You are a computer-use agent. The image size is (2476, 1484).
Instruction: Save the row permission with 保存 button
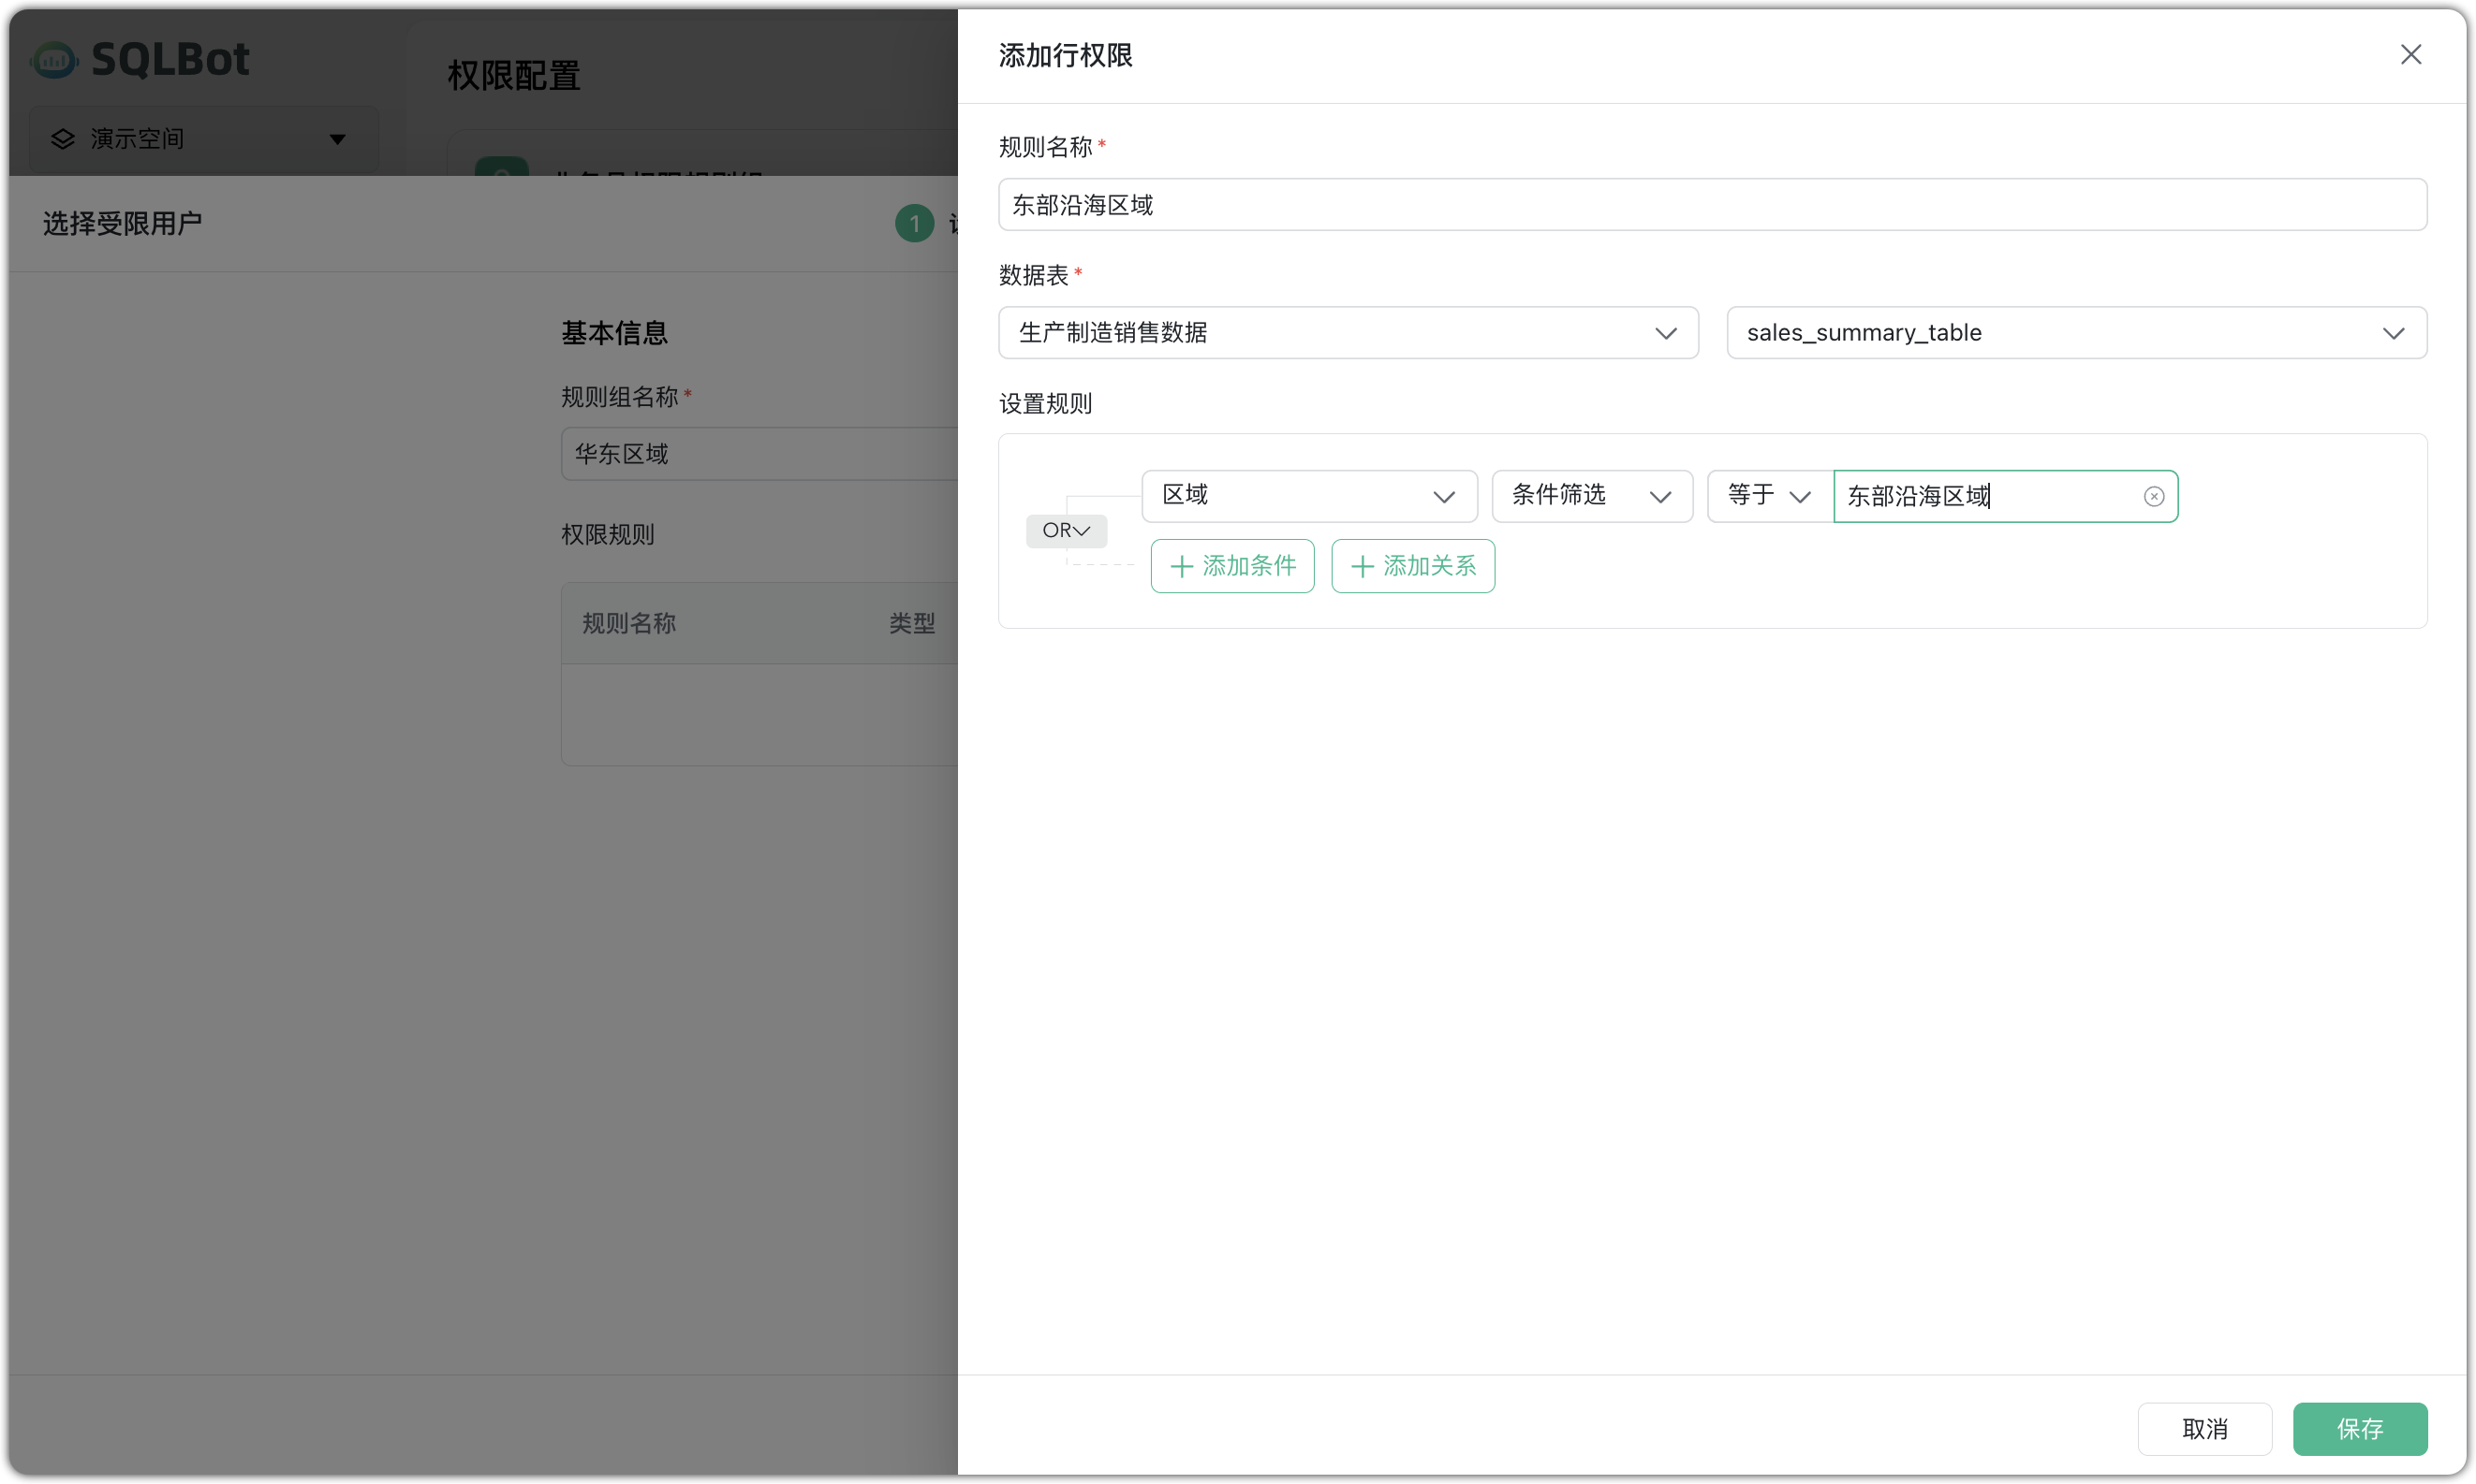[x=2360, y=1429]
